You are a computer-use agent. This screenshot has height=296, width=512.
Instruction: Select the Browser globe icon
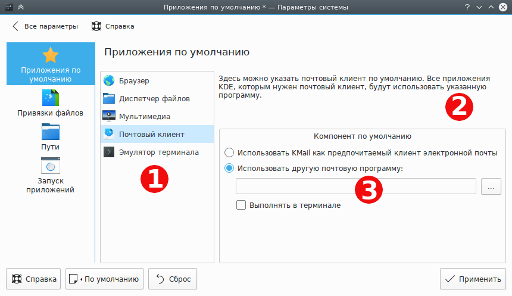pyautogui.click(x=108, y=80)
